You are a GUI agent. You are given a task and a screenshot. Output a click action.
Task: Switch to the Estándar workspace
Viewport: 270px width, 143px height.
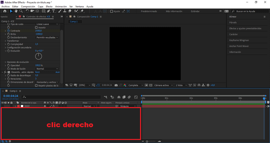tap(195, 11)
